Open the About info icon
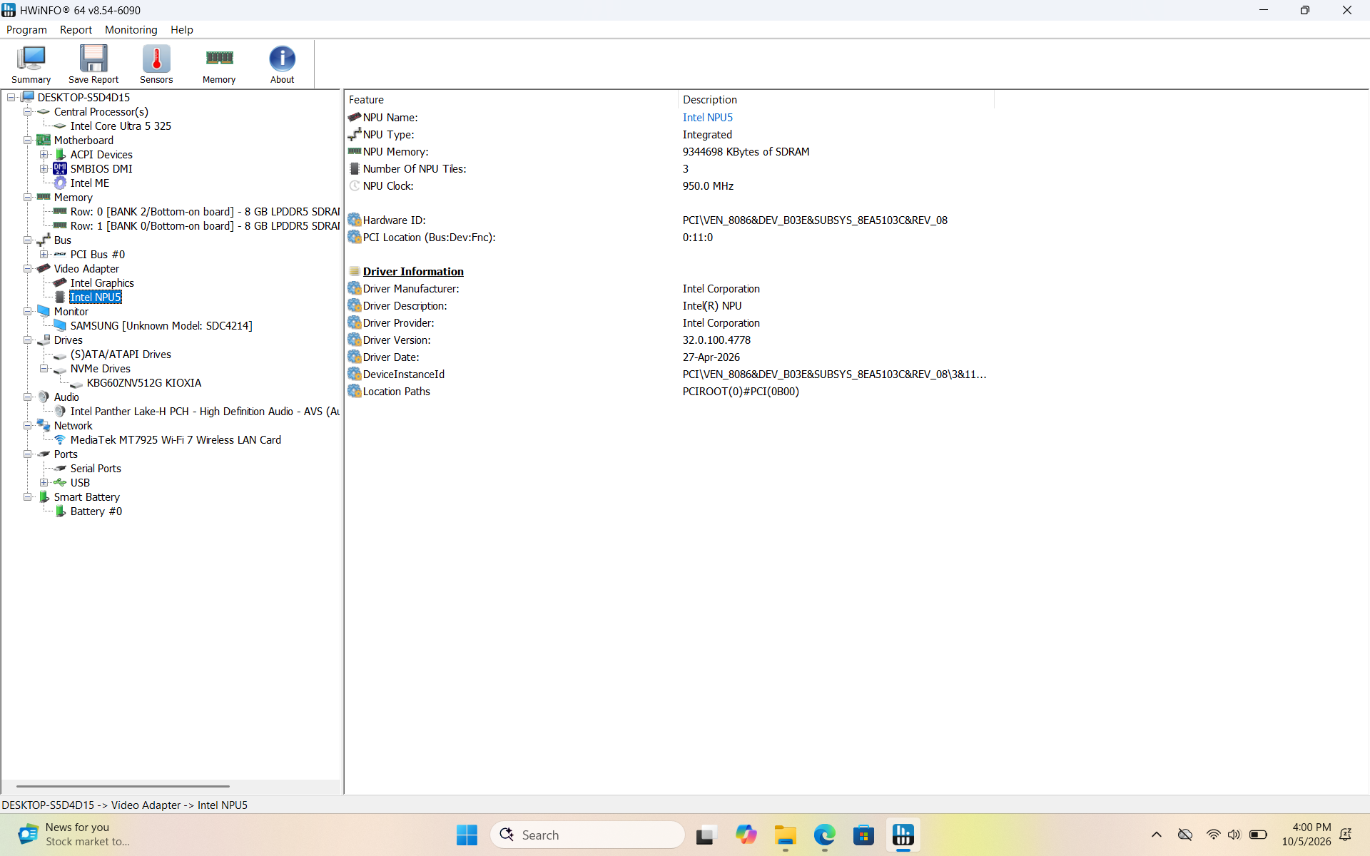Screen dimensions: 1370x856 (x=282, y=64)
